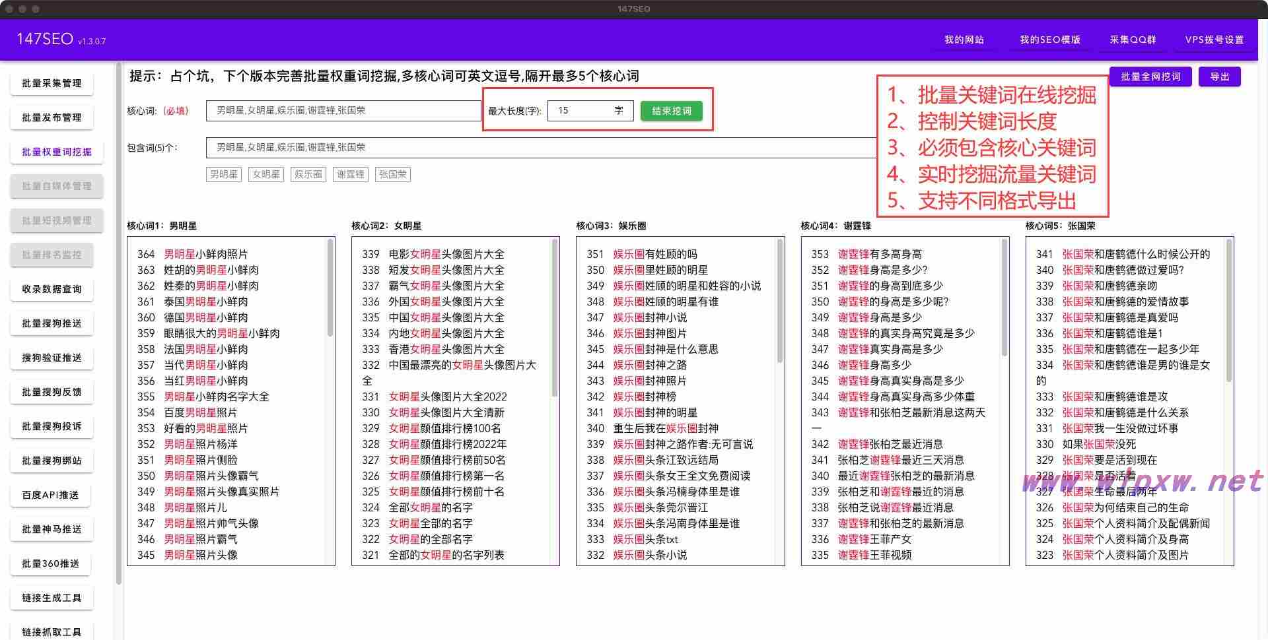The height and width of the screenshot is (640, 1268).
Task: Select 批量短视频管理 in sidebar
Action: [57, 220]
